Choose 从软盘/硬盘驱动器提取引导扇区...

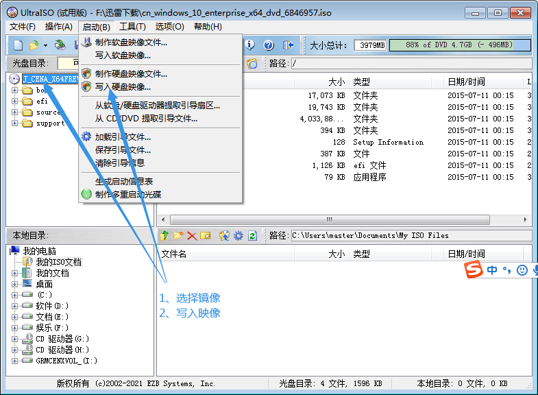pyautogui.click(x=160, y=106)
